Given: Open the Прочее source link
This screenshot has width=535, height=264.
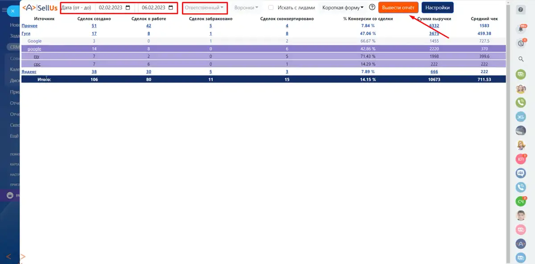Looking at the screenshot, I should (x=29, y=26).
